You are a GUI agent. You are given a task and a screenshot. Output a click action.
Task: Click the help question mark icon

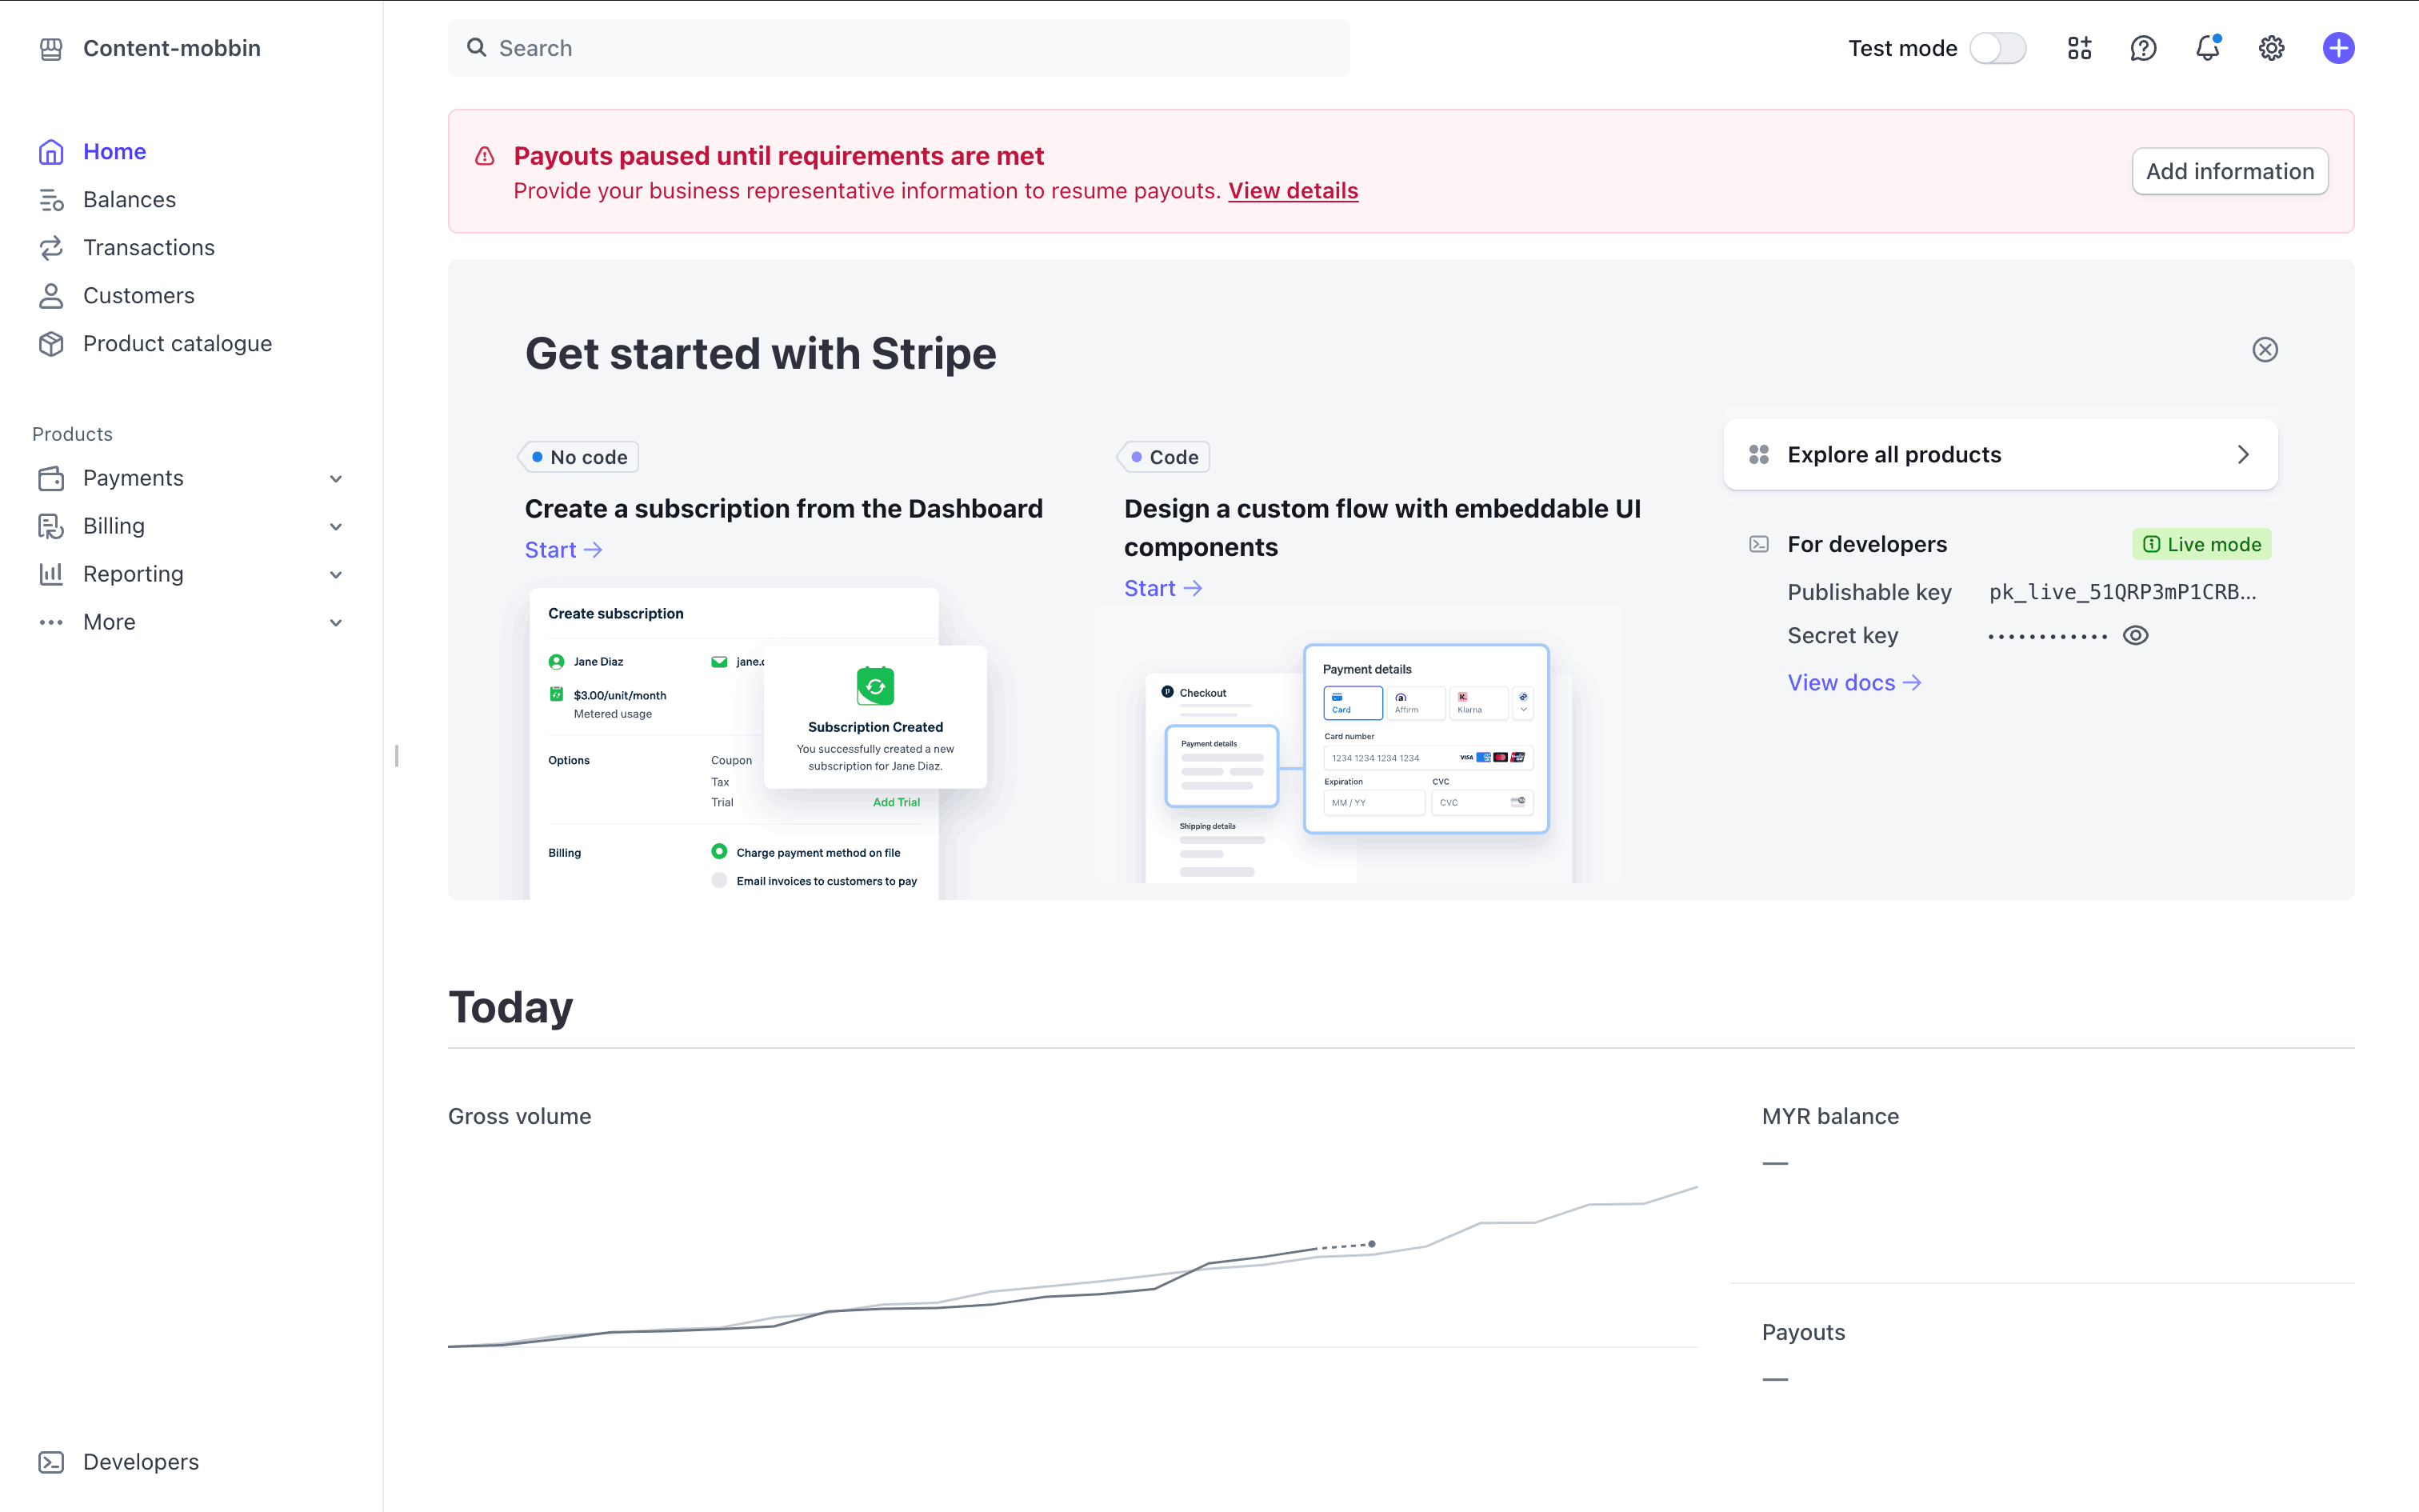coord(2143,48)
